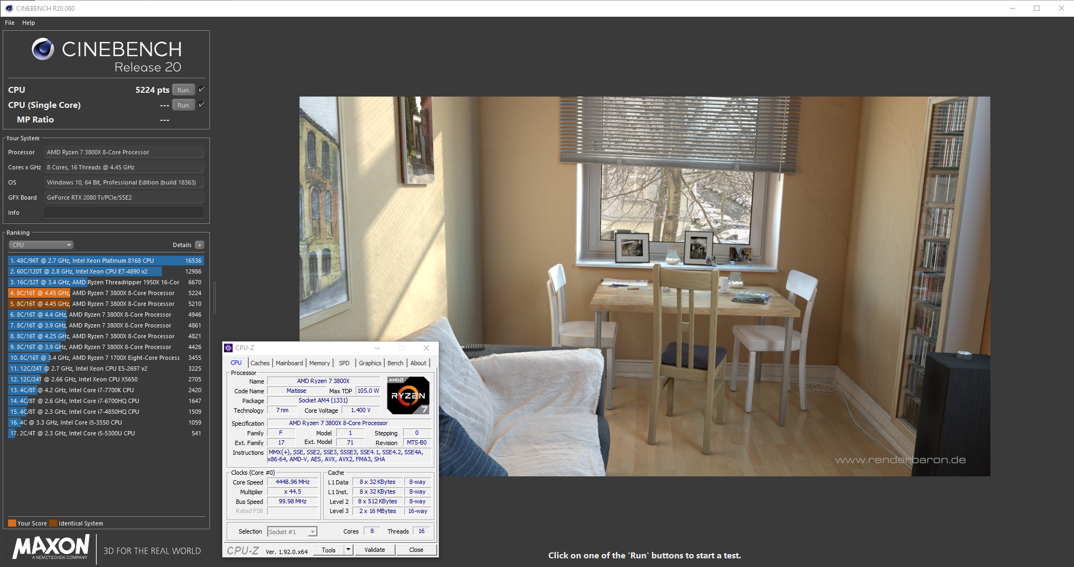Select ranking row Intel Core i7-4850HQ
1074x567 pixels.
click(106, 412)
